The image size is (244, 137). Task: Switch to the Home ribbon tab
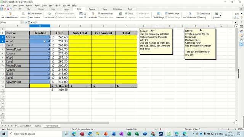point(41,9)
